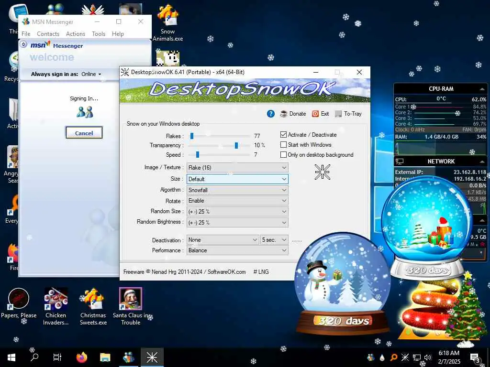490x367 pixels.
Task: Open the Rotate dropdown showing Enable
Action: point(237,201)
